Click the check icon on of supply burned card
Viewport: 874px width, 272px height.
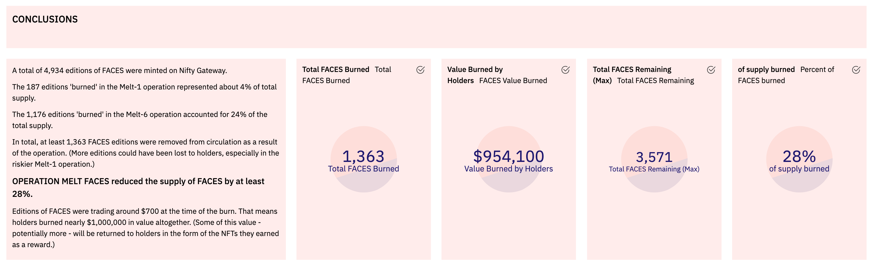[856, 70]
